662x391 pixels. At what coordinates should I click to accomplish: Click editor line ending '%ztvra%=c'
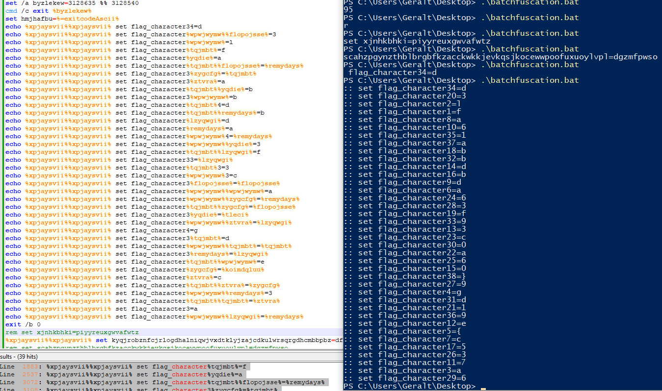point(113,277)
